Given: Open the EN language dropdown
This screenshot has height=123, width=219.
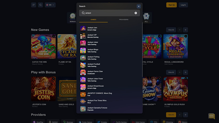Looking at the screenshot, I should pos(50,5).
